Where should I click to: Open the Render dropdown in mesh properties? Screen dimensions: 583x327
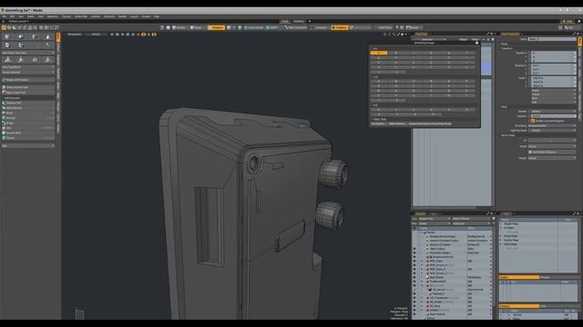(x=552, y=111)
